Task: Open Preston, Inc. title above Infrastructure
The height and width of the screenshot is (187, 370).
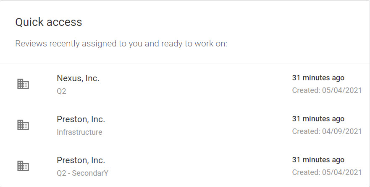Action: click(x=81, y=119)
